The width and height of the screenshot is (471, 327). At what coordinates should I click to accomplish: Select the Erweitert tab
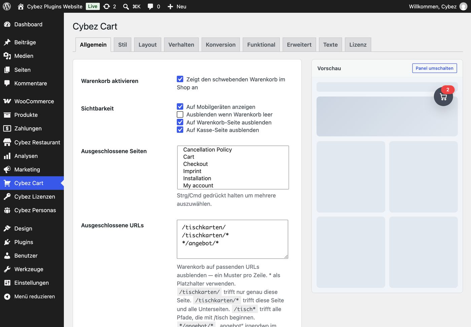click(299, 45)
